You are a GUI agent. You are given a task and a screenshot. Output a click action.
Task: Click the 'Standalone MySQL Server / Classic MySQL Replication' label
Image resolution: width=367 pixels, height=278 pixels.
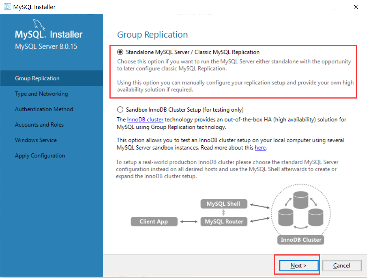(x=193, y=52)
